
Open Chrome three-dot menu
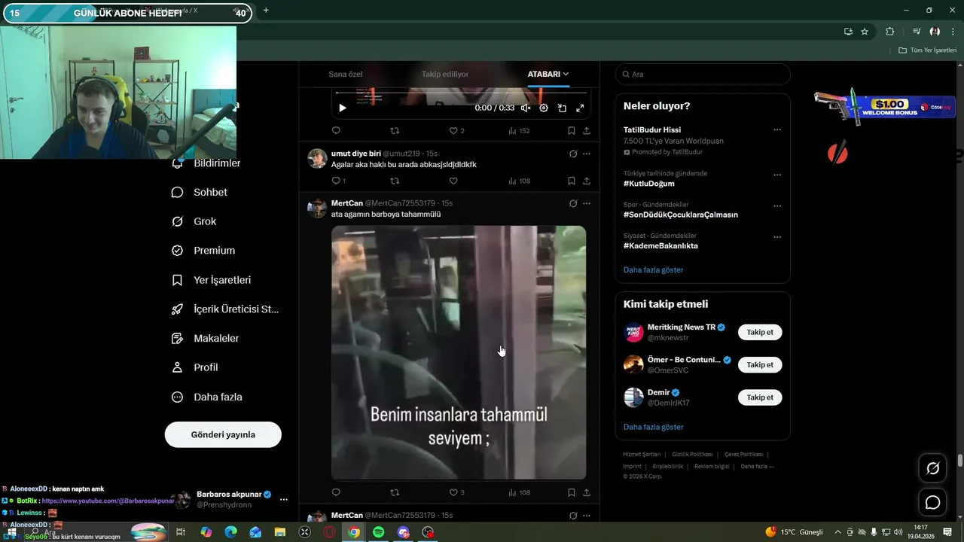click(953, 32)
